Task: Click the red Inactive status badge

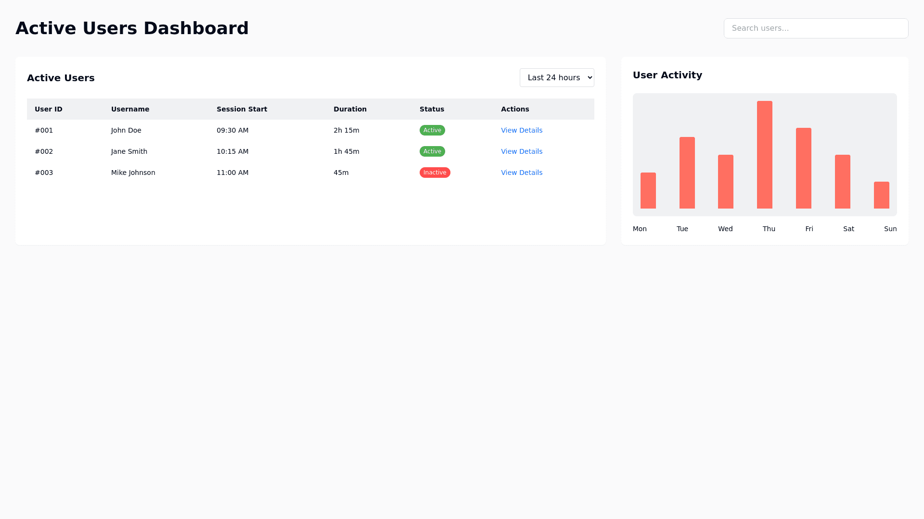Action: [435, 173]
